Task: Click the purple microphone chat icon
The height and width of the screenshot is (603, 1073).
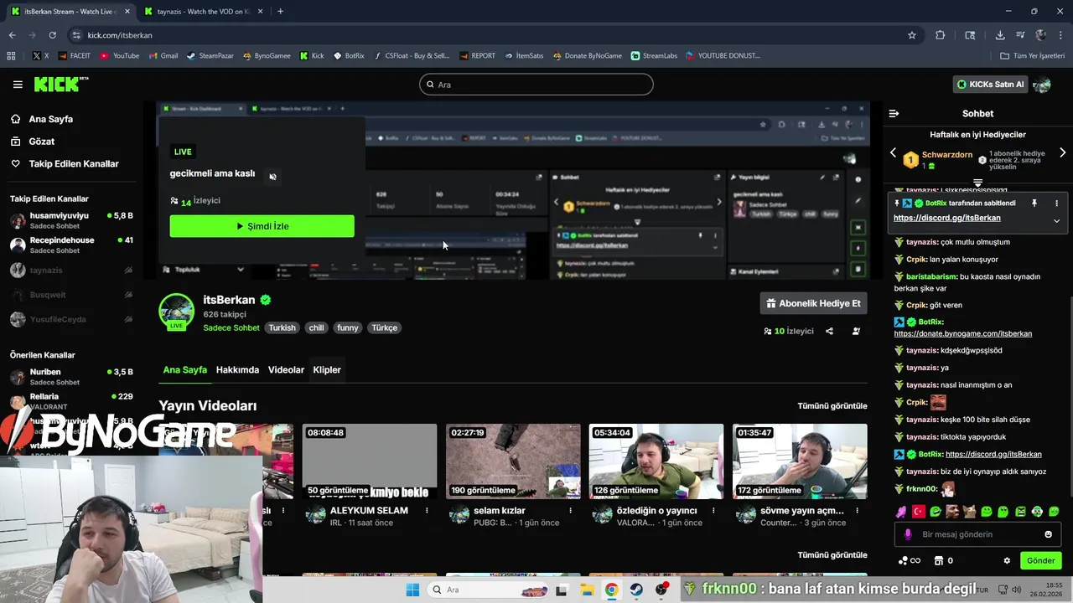Action: [908, 534]
